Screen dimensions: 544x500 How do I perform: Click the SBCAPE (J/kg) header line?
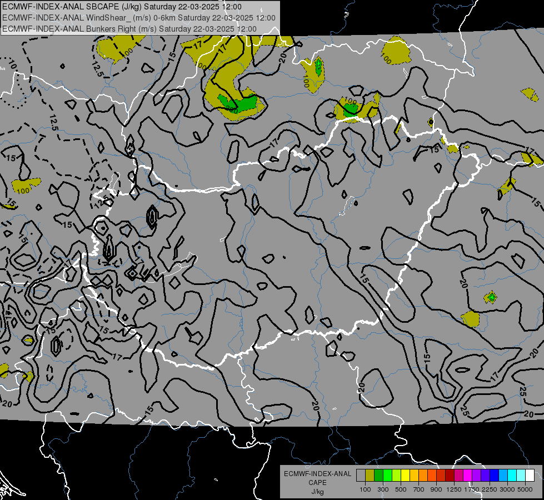pos(122,7)
